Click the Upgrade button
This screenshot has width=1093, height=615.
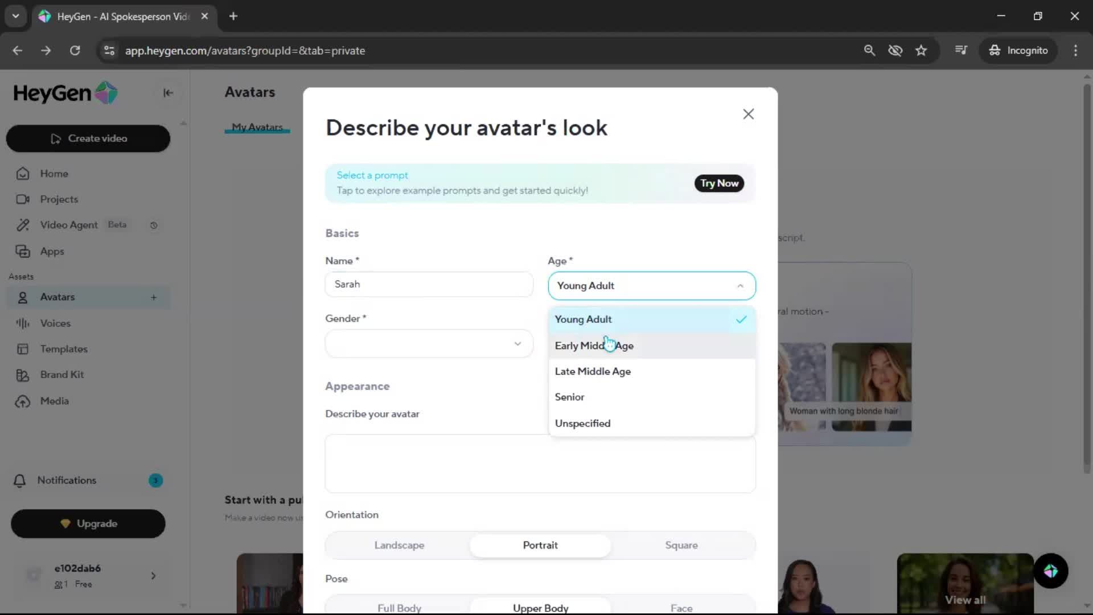tap(88, 523)
